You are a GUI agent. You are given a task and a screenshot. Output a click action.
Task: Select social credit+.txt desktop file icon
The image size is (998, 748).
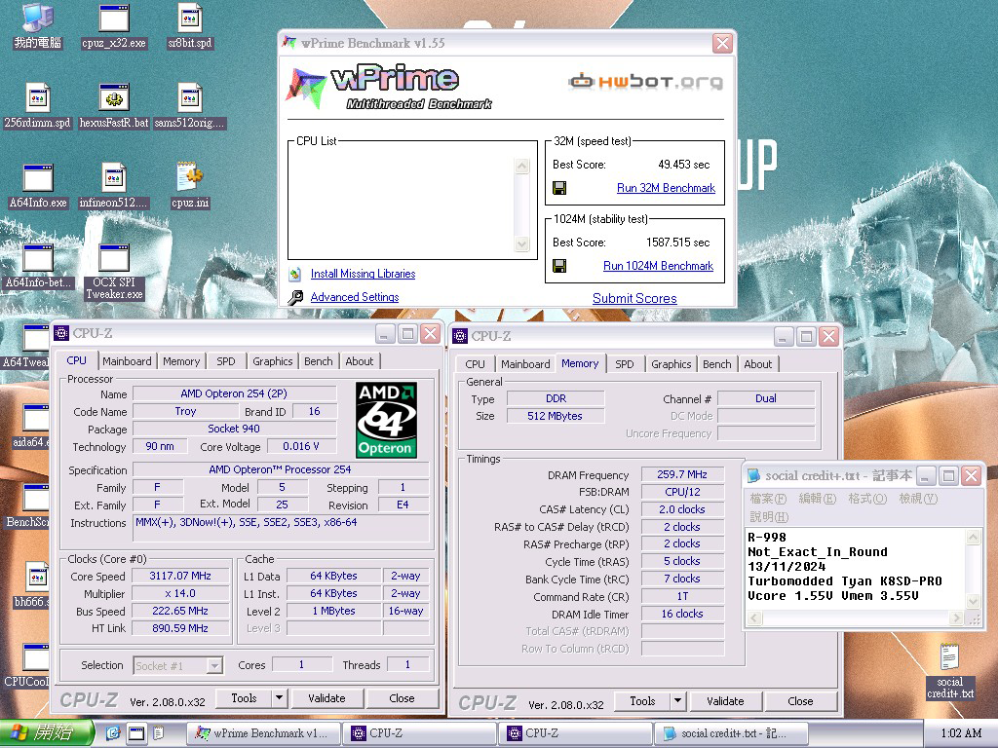tap(949, 671)
